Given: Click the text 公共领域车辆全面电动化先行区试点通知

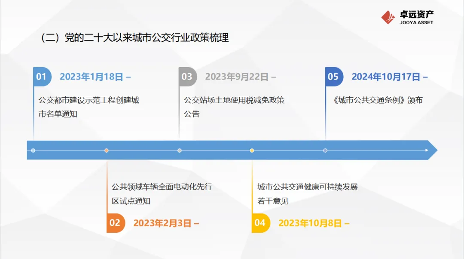Looking at the screenshot, I should 162,194.
